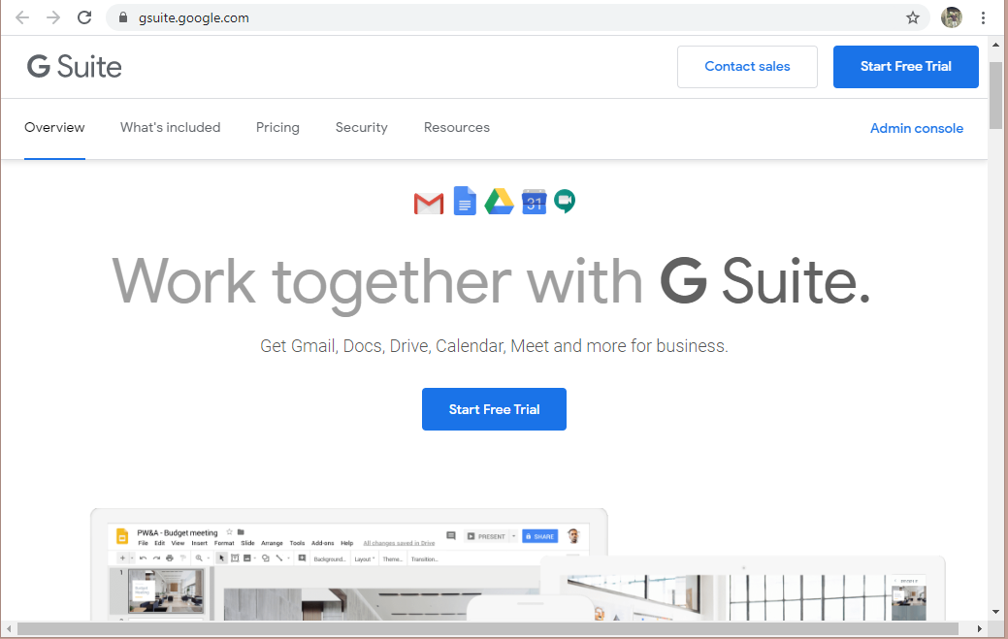Click the vertical scrollbar up arrow
This screenshot has width=1008, height=639.
995,45
